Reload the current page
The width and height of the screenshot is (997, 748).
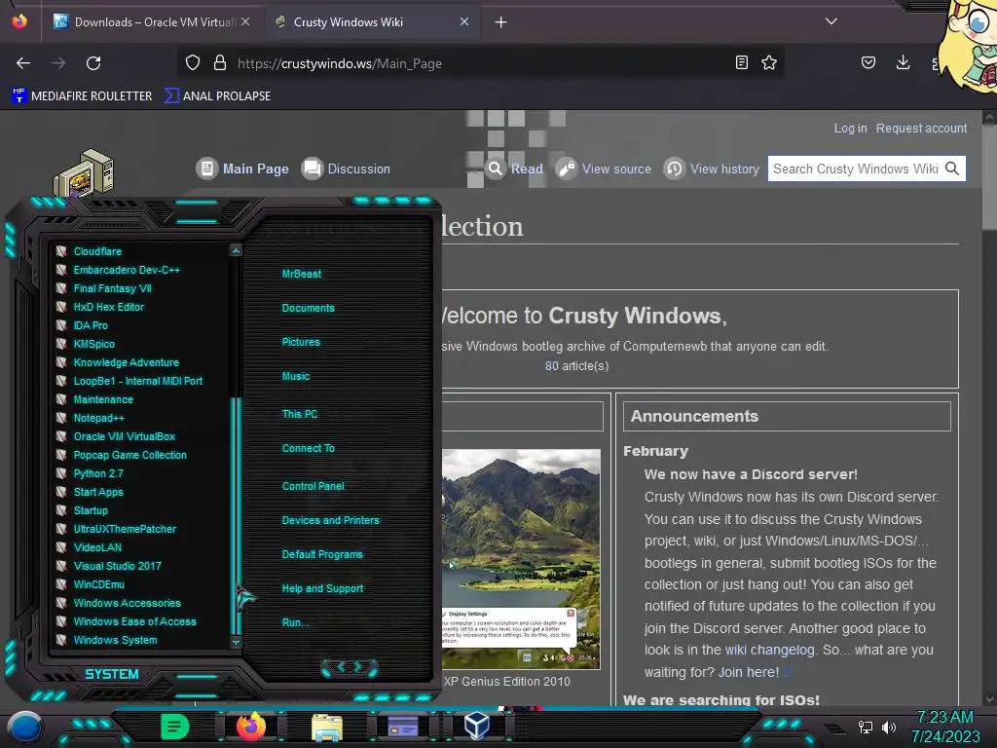93,63
